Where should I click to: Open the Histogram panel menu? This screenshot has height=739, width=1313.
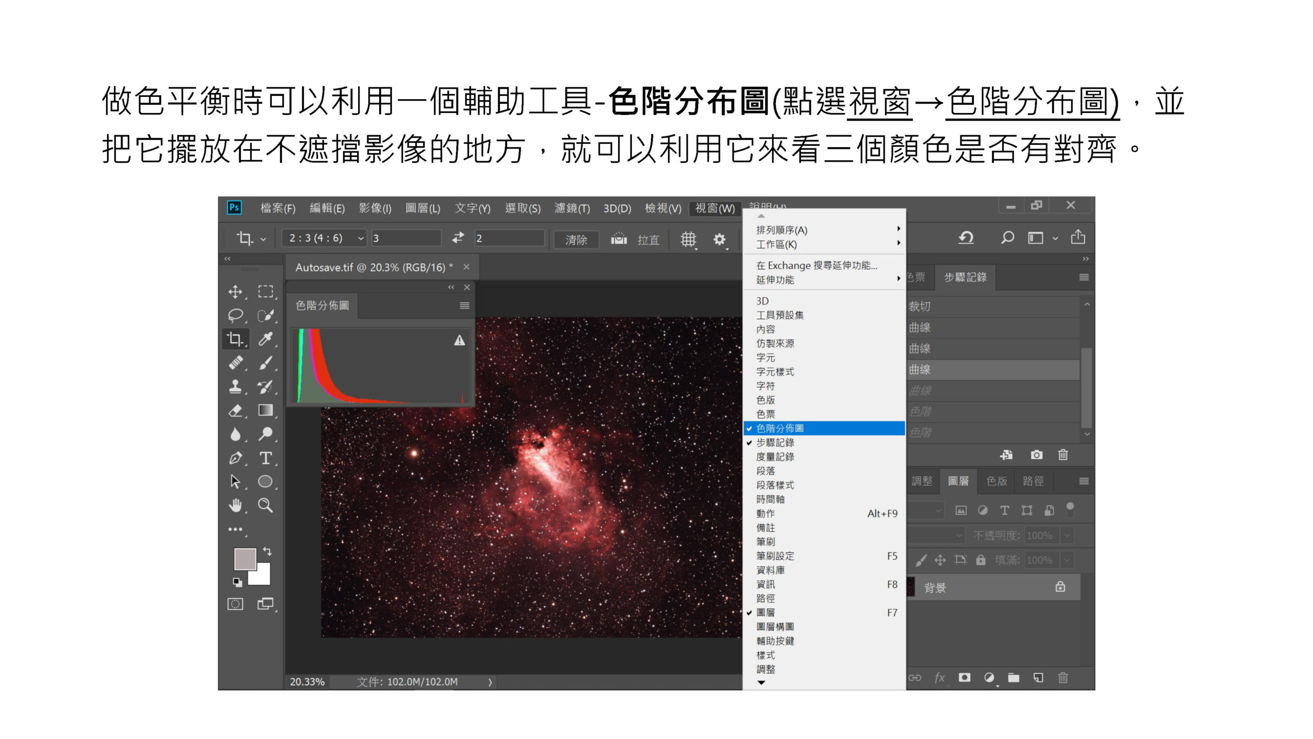click(464, 305)
